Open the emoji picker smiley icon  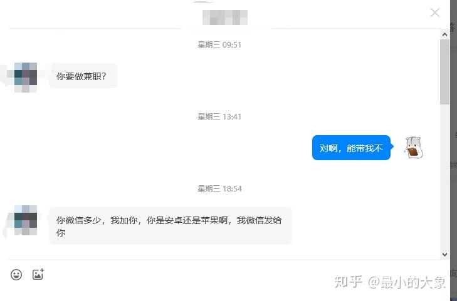pos(16,275)
